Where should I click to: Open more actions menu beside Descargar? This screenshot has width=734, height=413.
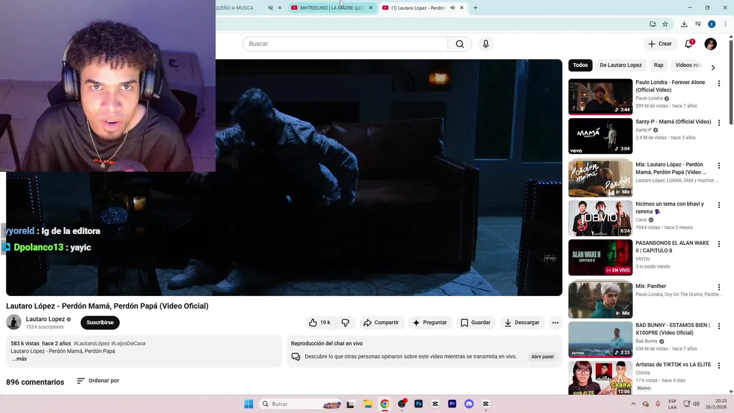coord(555,323)
